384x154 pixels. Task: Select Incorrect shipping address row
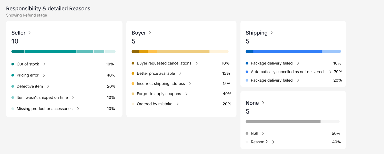[161, 84]
